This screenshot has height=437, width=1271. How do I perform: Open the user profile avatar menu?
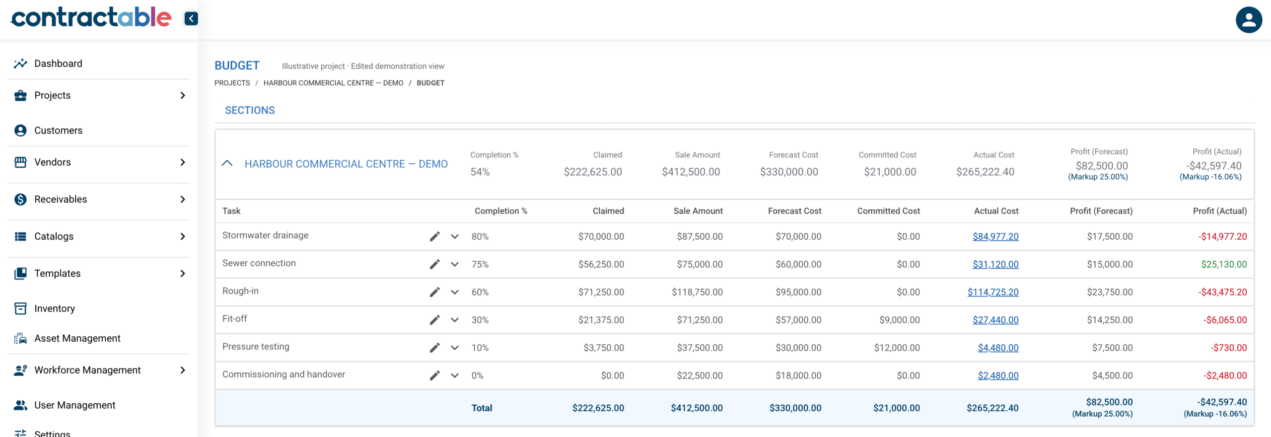1249,20
